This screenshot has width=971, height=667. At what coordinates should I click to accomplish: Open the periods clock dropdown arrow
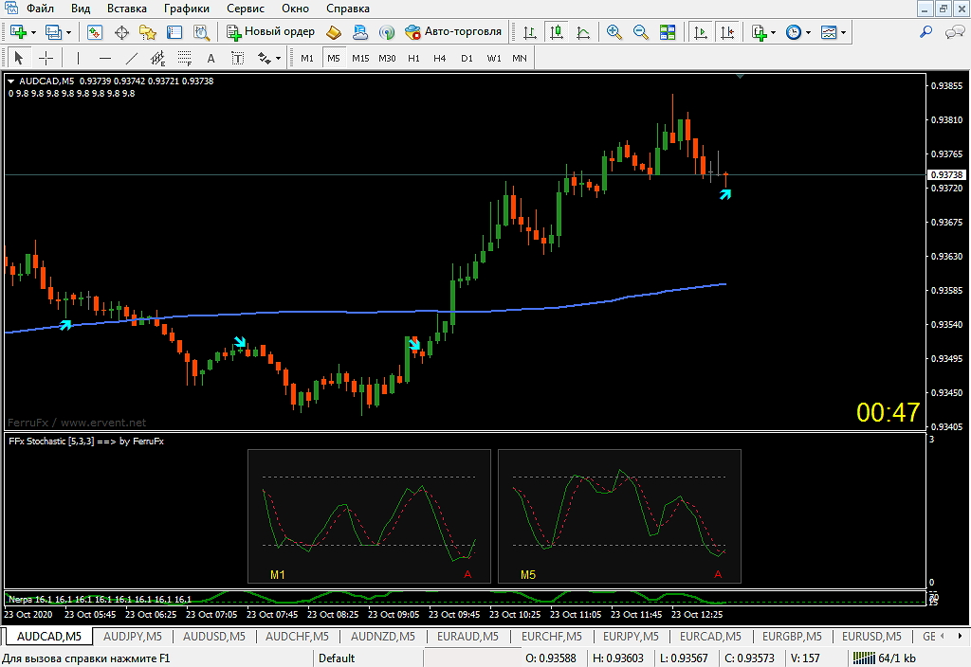pyautogui.click(x=808, y=33)
